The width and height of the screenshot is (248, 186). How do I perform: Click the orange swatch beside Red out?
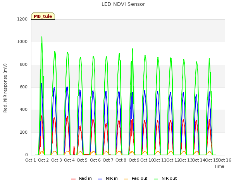126,179
